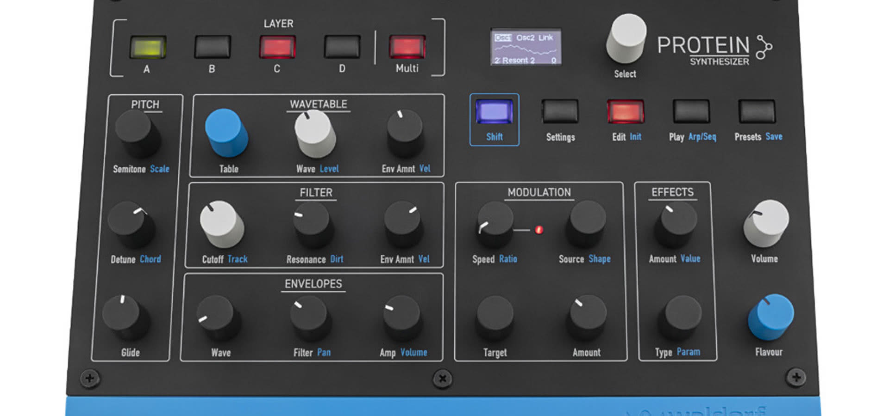Click the Resonance Dirt knob
This screenshot has width=889, height=416.
click(x=313, y=223)
